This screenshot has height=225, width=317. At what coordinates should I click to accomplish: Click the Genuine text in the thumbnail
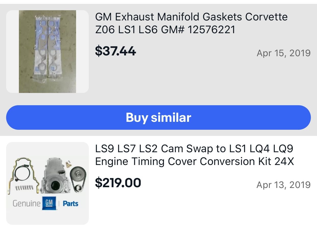coord(27,204)
